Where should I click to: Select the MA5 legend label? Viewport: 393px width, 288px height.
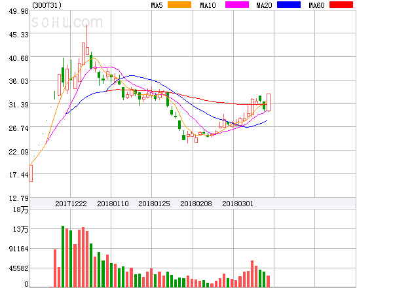pyautogui.click(x=157, y=5)
